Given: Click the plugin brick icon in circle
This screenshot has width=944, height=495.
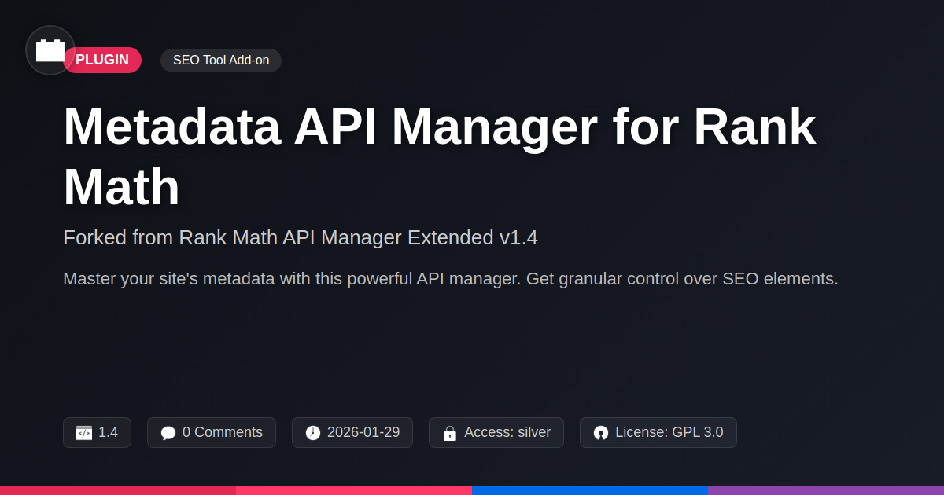Looking at the screenshot, I should tap(50, 50).
